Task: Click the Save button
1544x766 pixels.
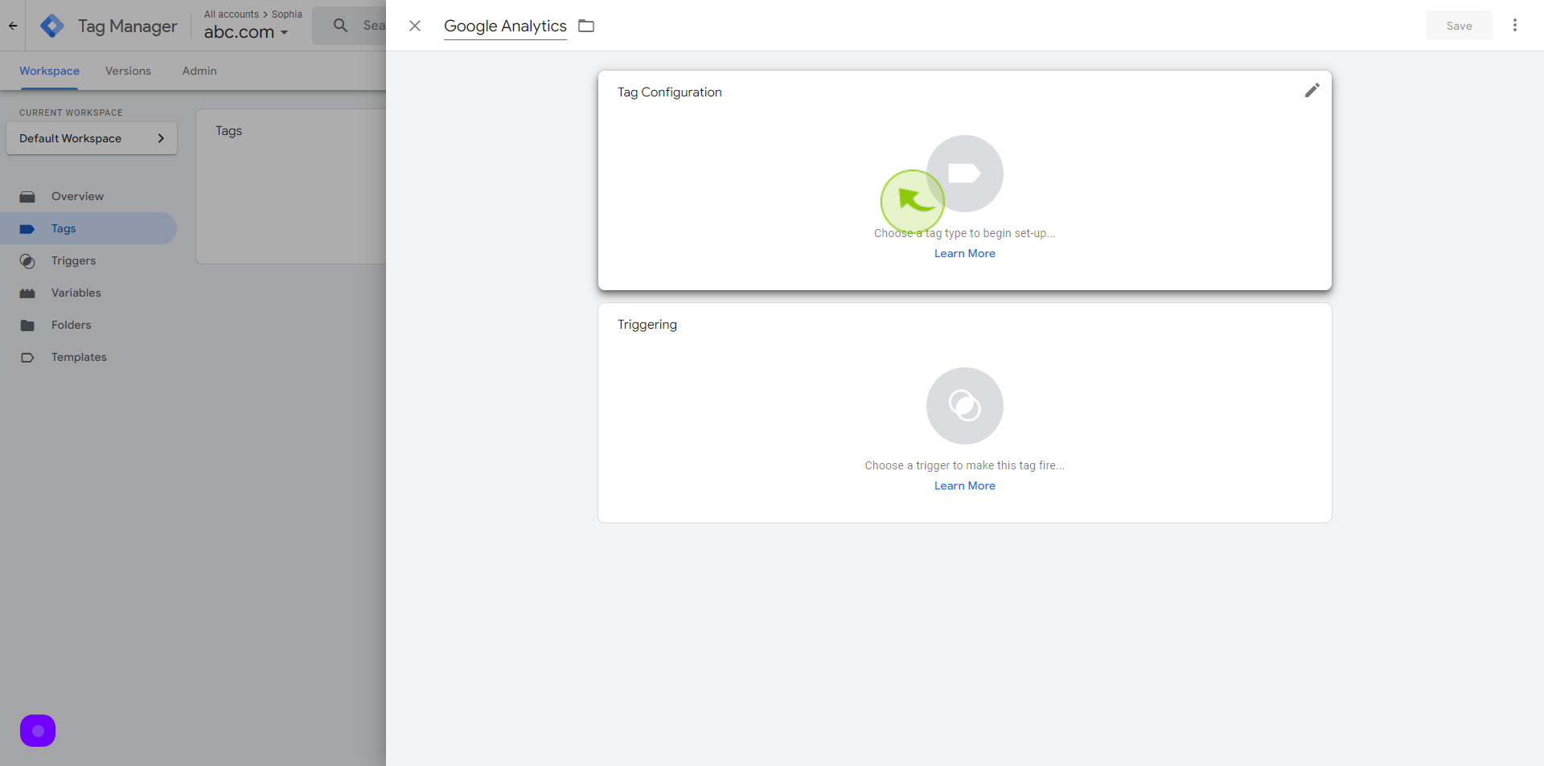Action: tap(1459, 26)
